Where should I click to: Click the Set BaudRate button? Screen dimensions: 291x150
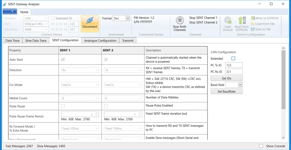(x=226, y=91)
